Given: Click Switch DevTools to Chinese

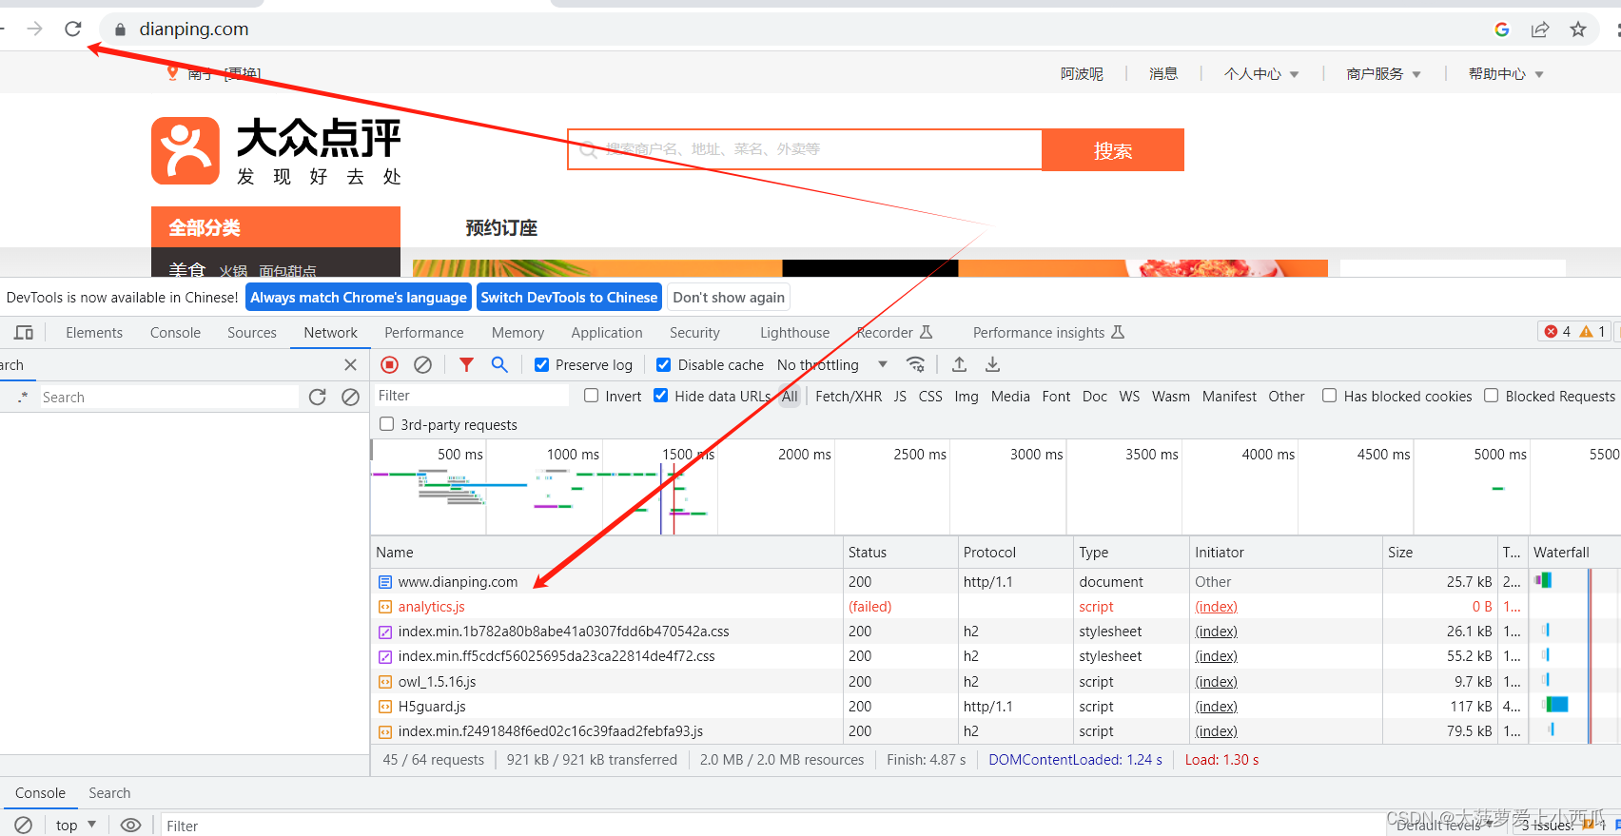Looking at the screenshot, I should (569, 297).
